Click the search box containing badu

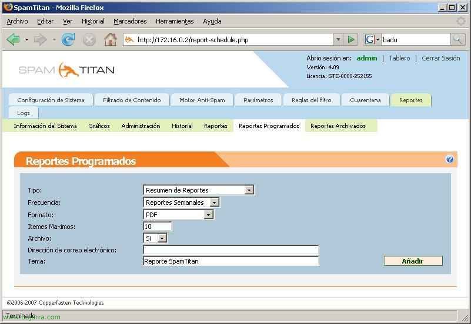(416, 39)
